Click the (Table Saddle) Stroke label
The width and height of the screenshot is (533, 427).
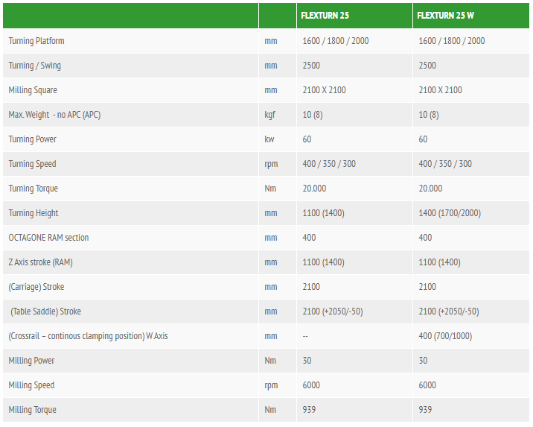(x=45, y=311)
